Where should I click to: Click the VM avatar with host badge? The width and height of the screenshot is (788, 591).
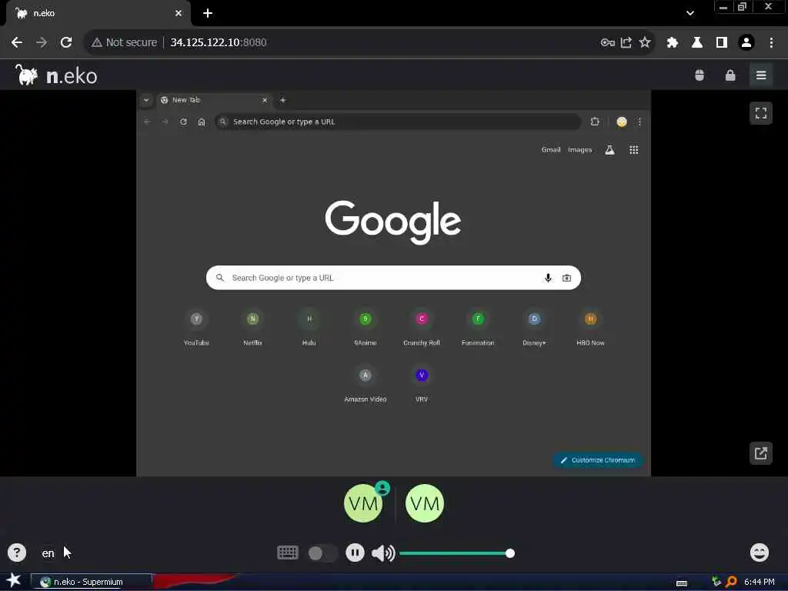pyautogui.click(x=363, y=503)
